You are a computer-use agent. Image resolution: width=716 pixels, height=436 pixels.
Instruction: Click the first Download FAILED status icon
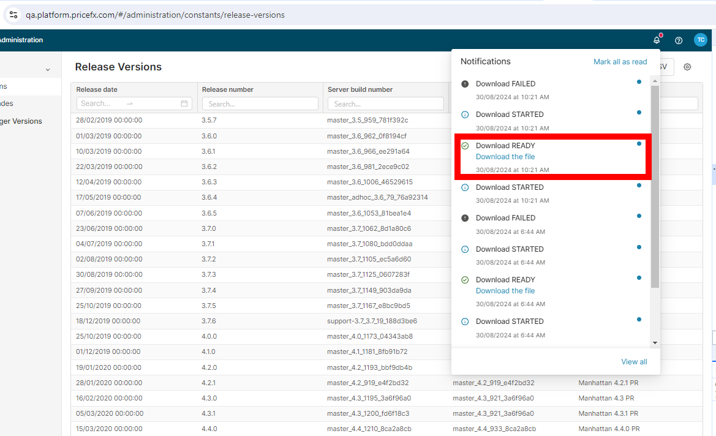[x=465, y=84]
